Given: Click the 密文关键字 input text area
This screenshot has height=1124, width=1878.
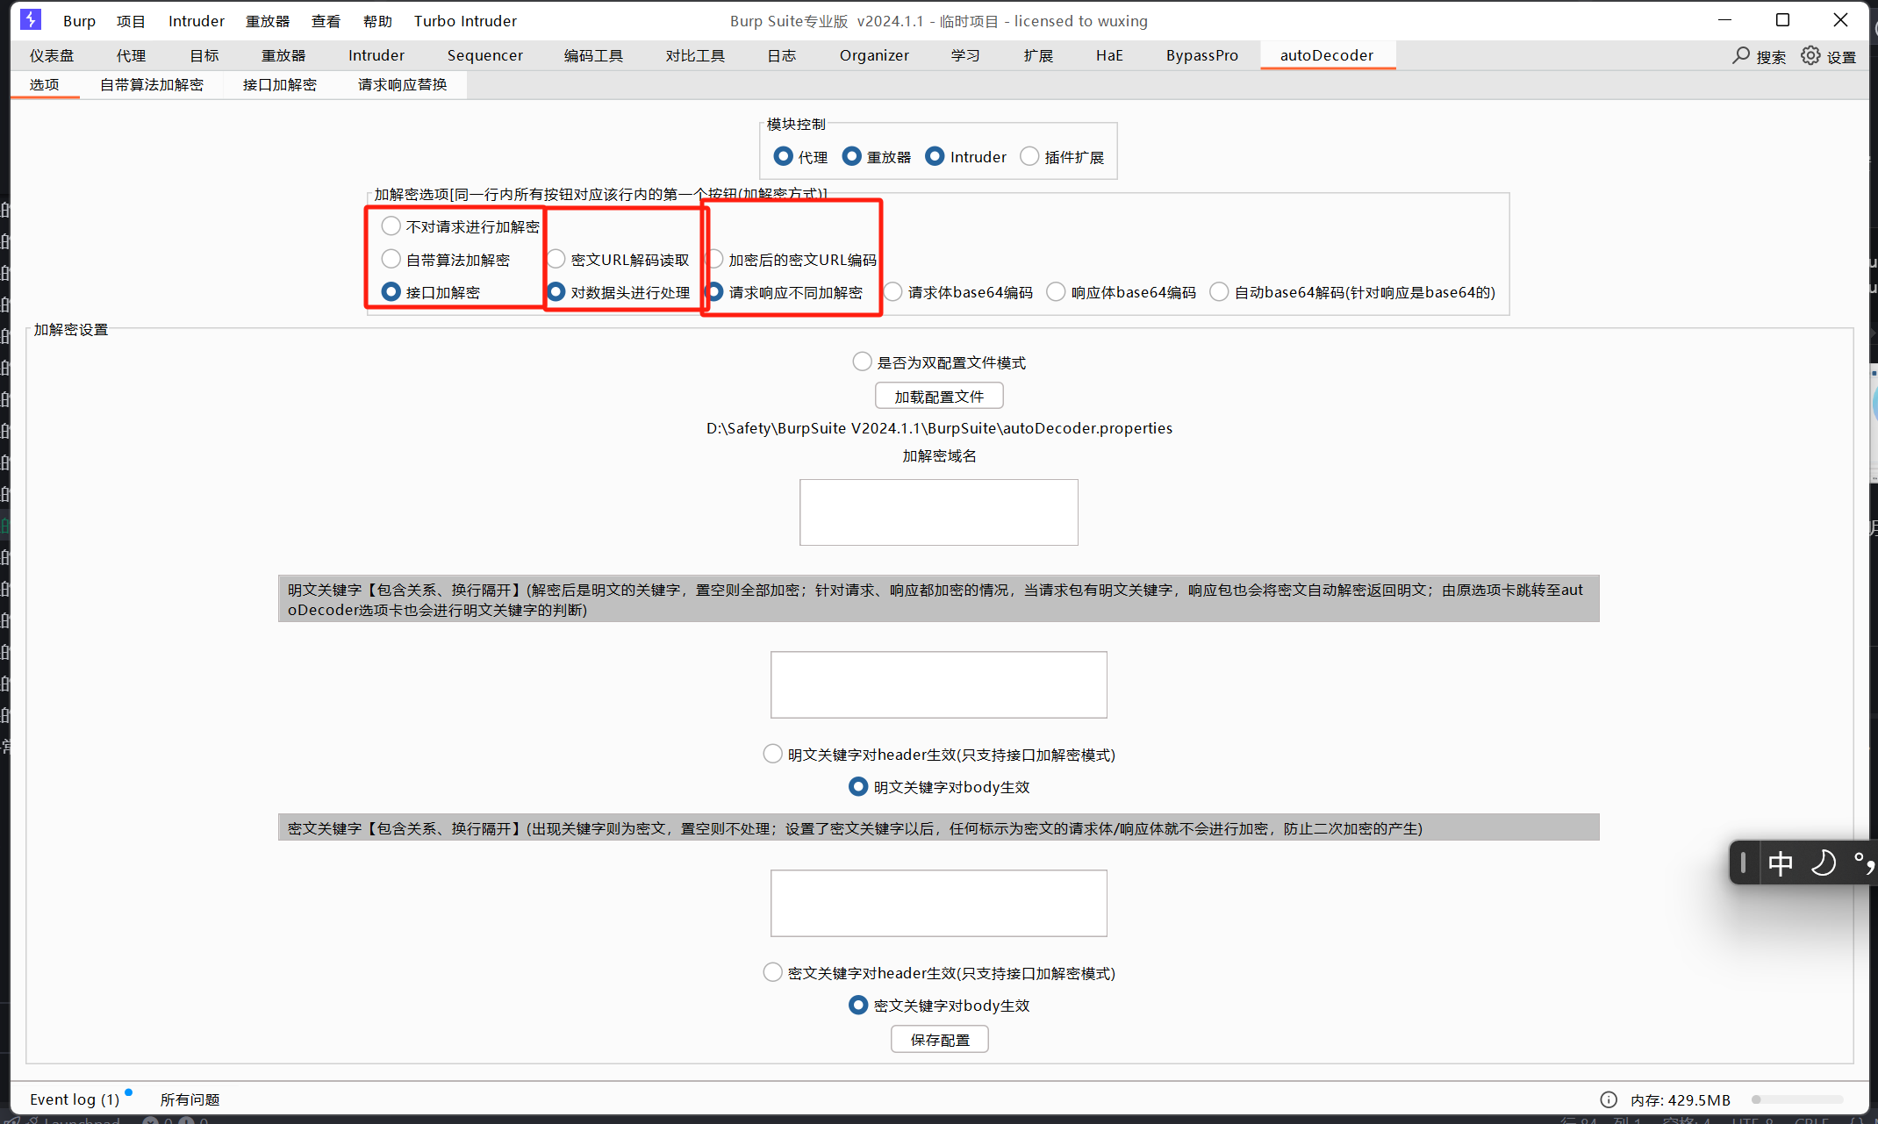Looking at the screenshot, I should click(938, 903).
